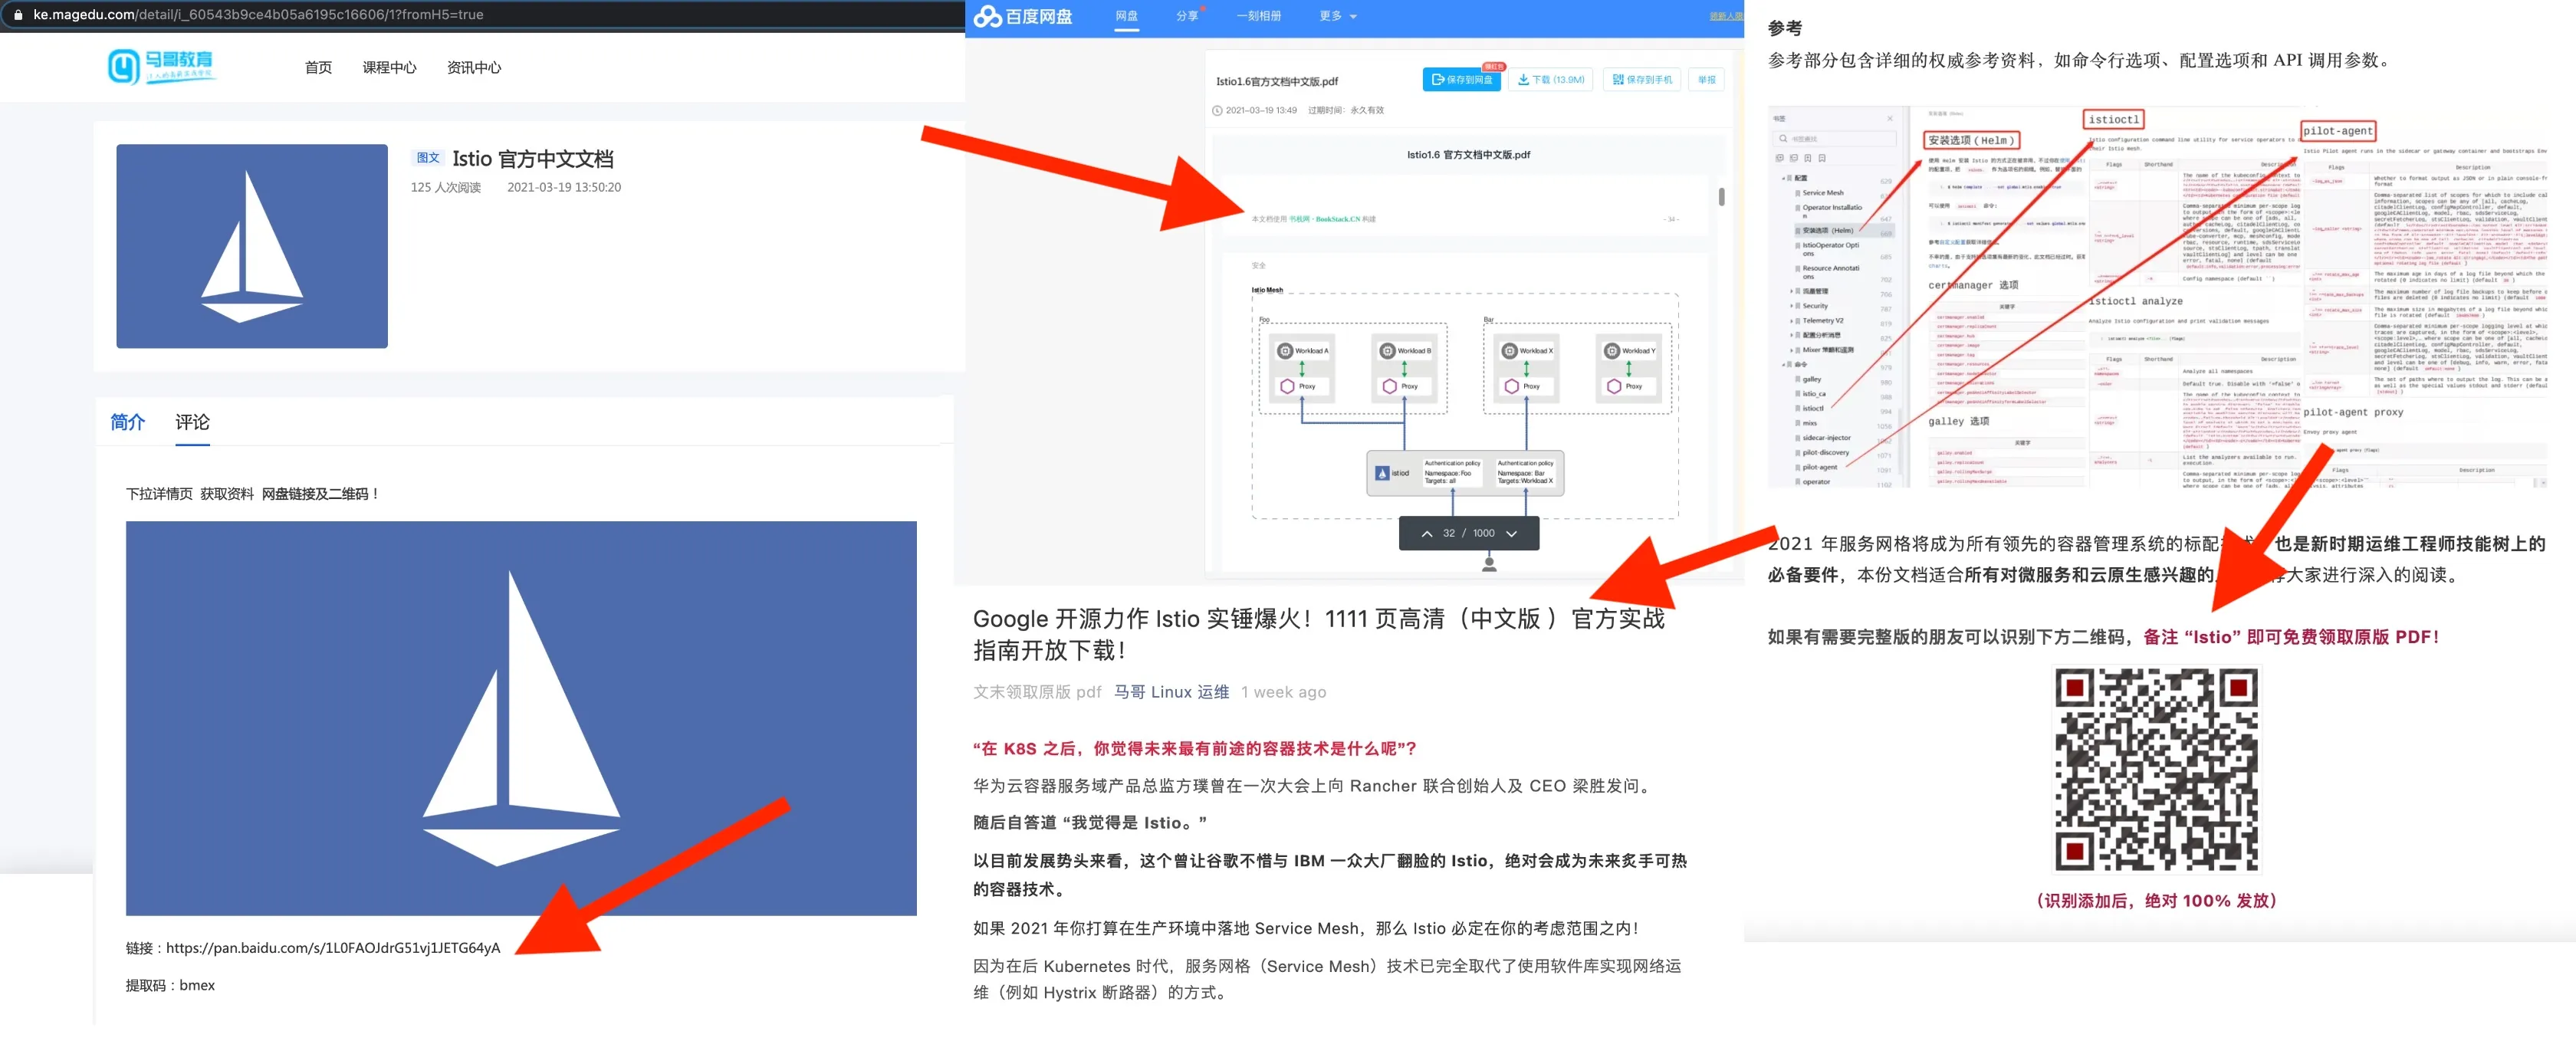Click the Istio sailboat course cover thumbnail

252,246
